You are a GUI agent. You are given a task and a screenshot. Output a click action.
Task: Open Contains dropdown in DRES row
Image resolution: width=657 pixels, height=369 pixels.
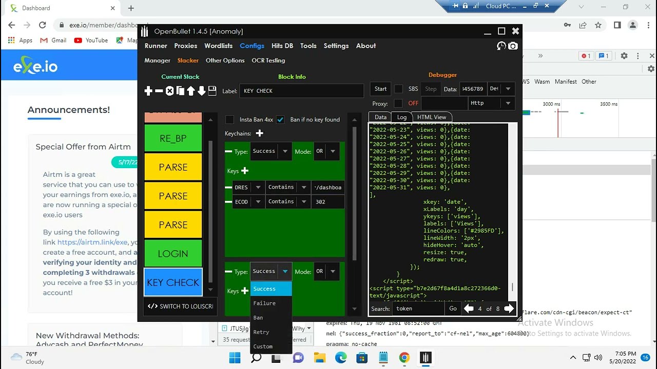coord(288,188)
